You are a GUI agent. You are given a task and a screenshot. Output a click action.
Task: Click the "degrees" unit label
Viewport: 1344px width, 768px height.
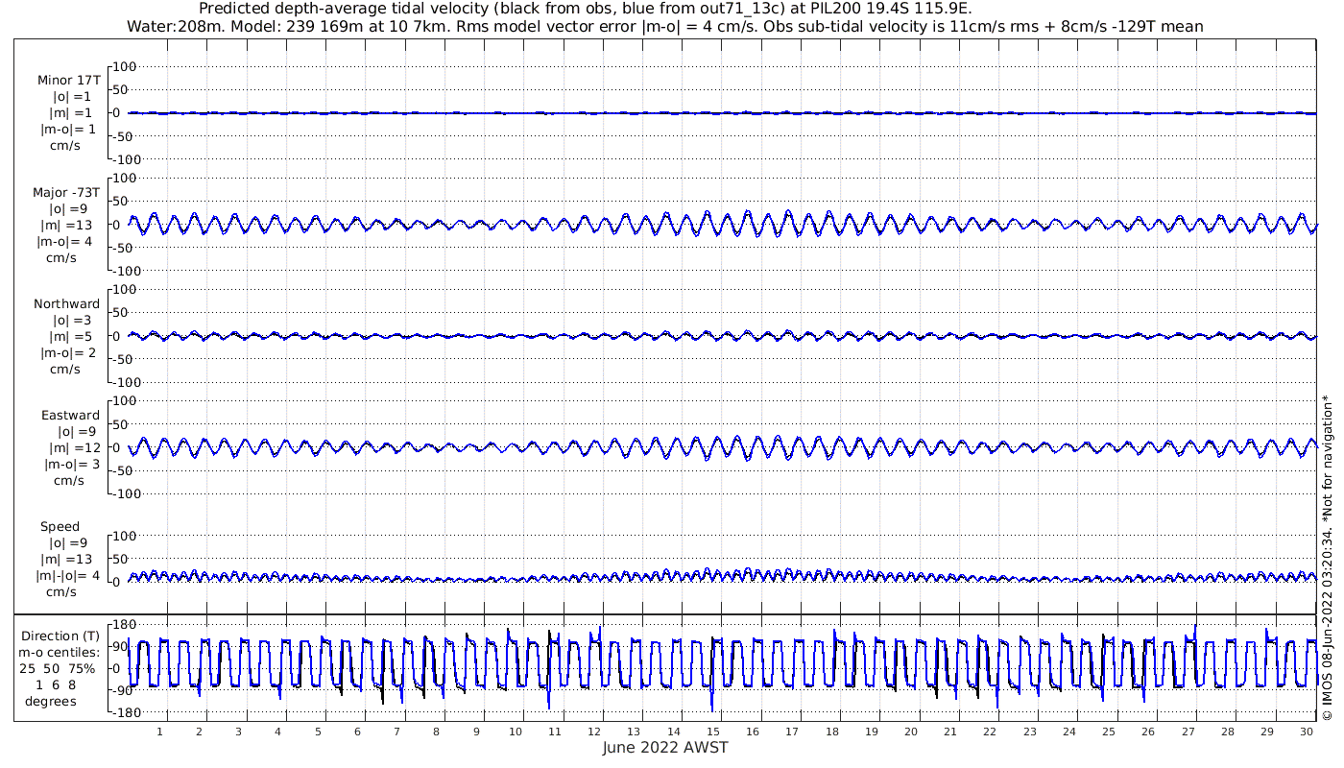(51, 701)
